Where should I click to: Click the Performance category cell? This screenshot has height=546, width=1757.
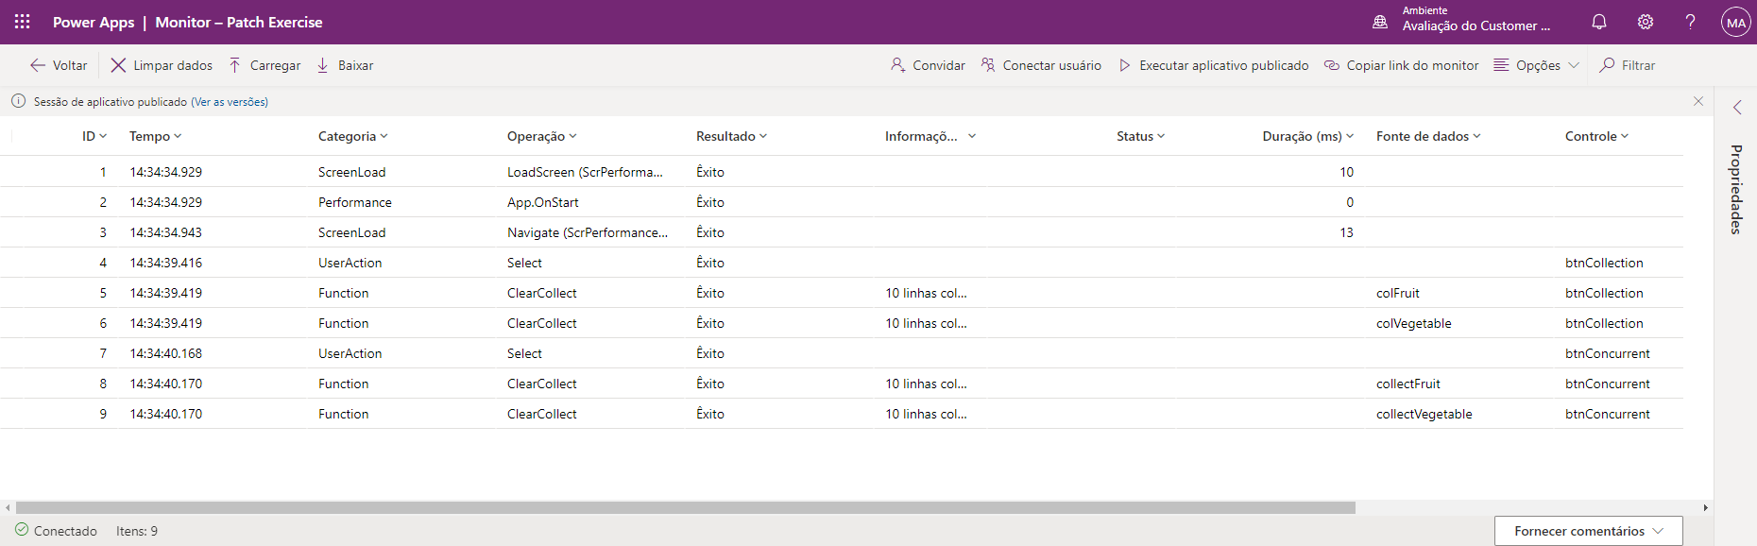coord(355,202)
